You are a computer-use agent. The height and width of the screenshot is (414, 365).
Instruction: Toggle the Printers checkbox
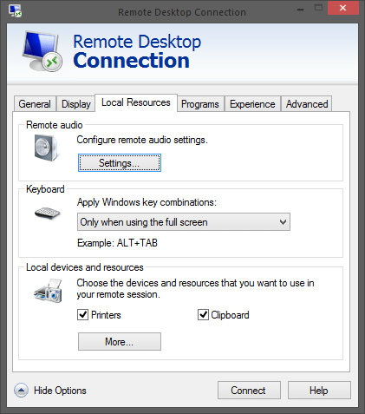click(82, 314)
